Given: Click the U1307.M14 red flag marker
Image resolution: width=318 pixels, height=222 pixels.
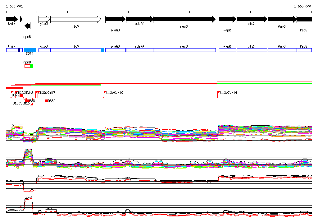Looking at the screenshot, I should pyautogui.click(x=219, y=92).
